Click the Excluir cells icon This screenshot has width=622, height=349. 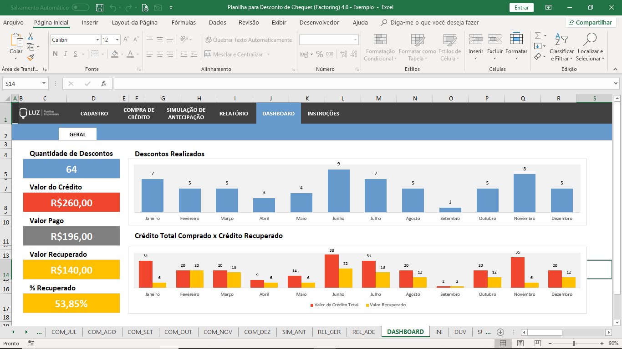[495, 40]
